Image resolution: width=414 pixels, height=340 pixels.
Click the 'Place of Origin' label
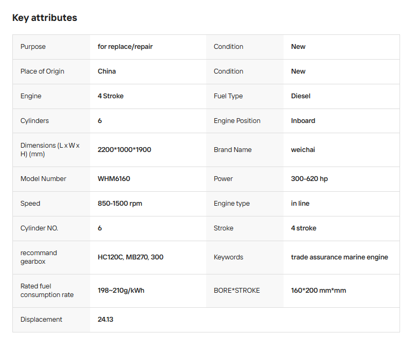pos(42,71)
